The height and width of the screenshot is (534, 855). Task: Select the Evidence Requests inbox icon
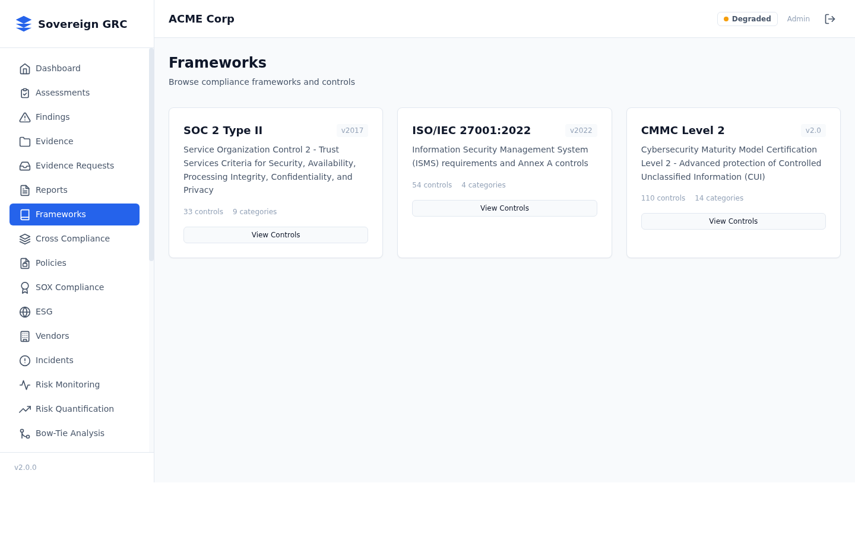(25, 166)
